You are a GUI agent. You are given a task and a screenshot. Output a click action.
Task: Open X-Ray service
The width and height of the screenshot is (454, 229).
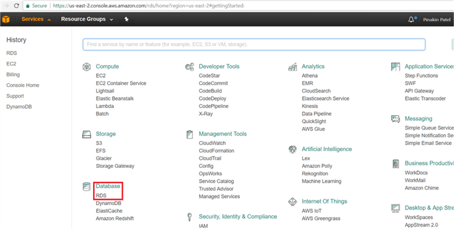206,114
